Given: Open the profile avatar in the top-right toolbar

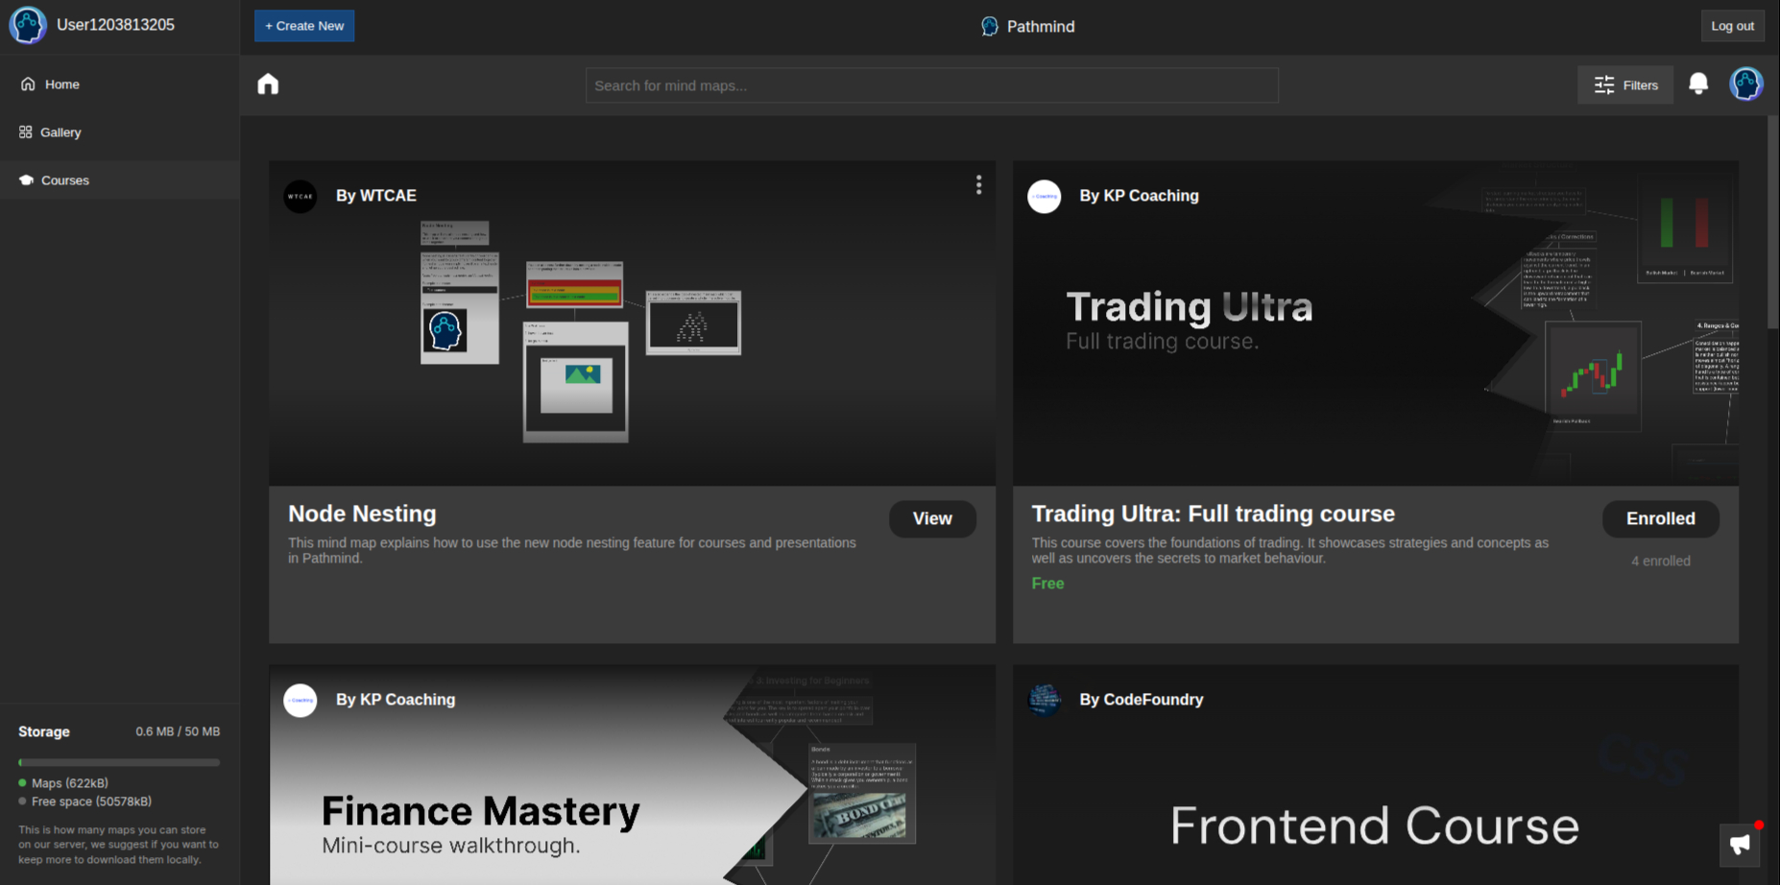Looking at the screenshot, I should click(x=1745, y=84).
